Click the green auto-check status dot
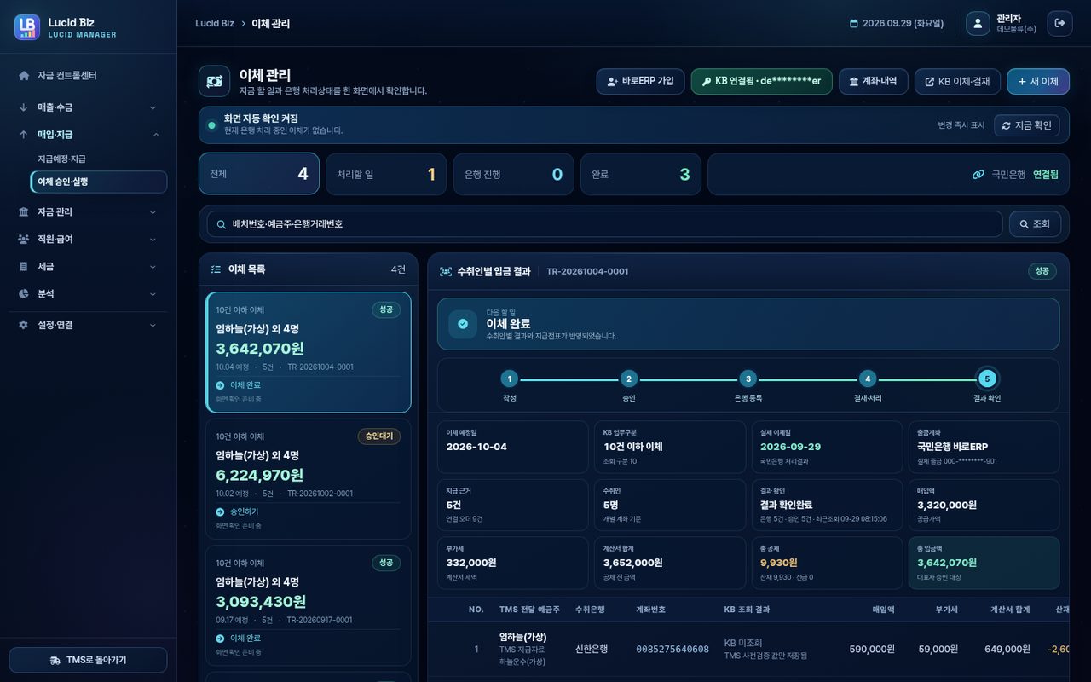1091x682 pixels. pyautogui.click(x=211, y=125)
